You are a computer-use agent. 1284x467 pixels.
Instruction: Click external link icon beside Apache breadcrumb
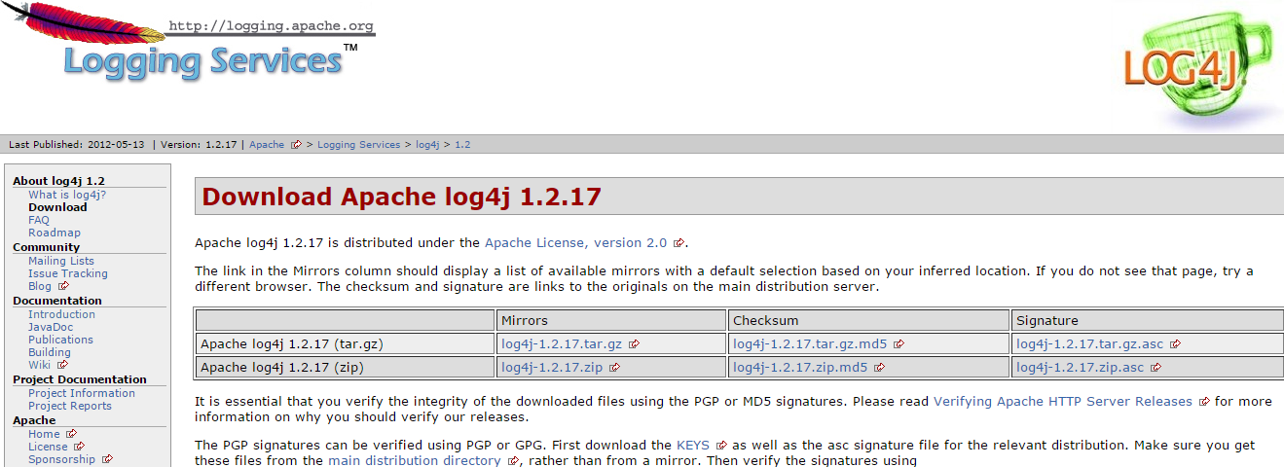click(x=297, y=145)
